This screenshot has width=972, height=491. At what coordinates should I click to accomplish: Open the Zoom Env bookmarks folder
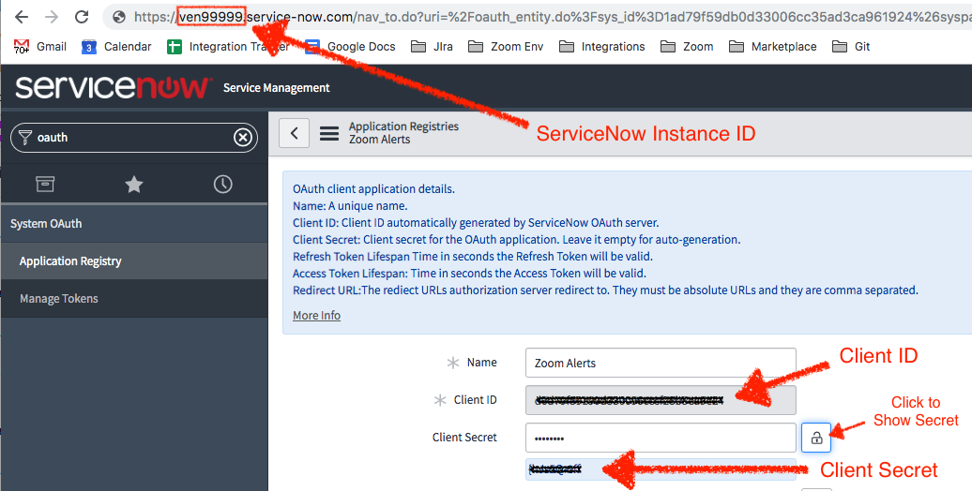506,47
